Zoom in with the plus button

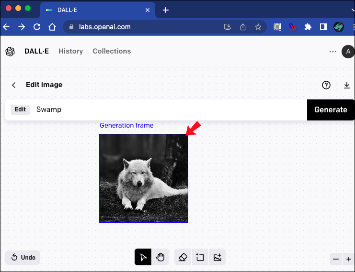349,259
